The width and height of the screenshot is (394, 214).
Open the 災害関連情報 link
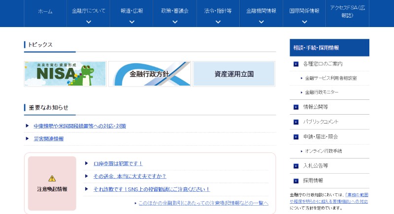[48, 139]
